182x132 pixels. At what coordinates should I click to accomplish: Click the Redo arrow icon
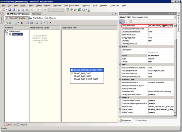tap(38, 10)
